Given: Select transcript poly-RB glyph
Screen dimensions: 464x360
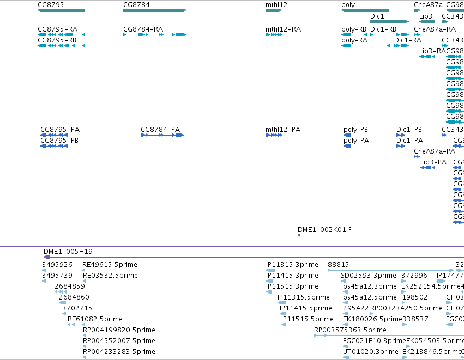Looking at the screenshot, I should click(x=354, y=35).
